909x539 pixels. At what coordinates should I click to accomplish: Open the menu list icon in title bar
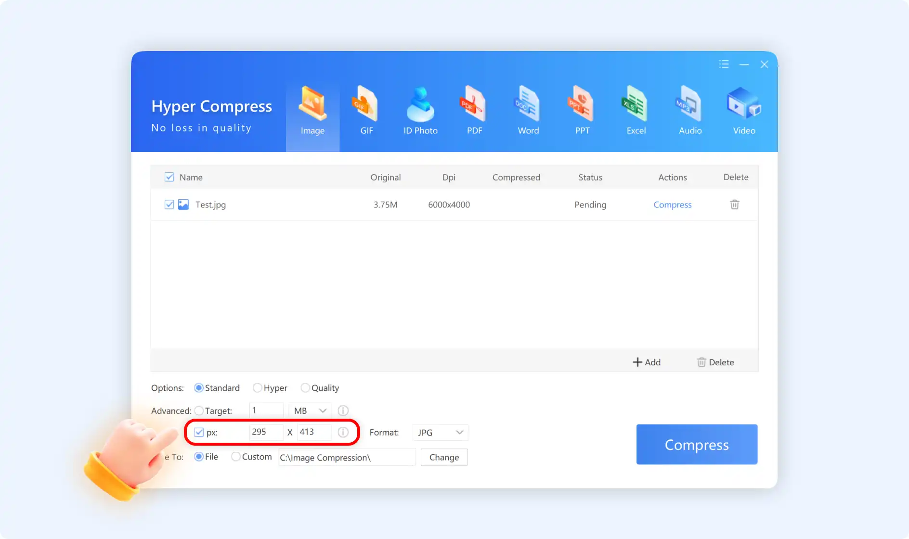(724, 64)
